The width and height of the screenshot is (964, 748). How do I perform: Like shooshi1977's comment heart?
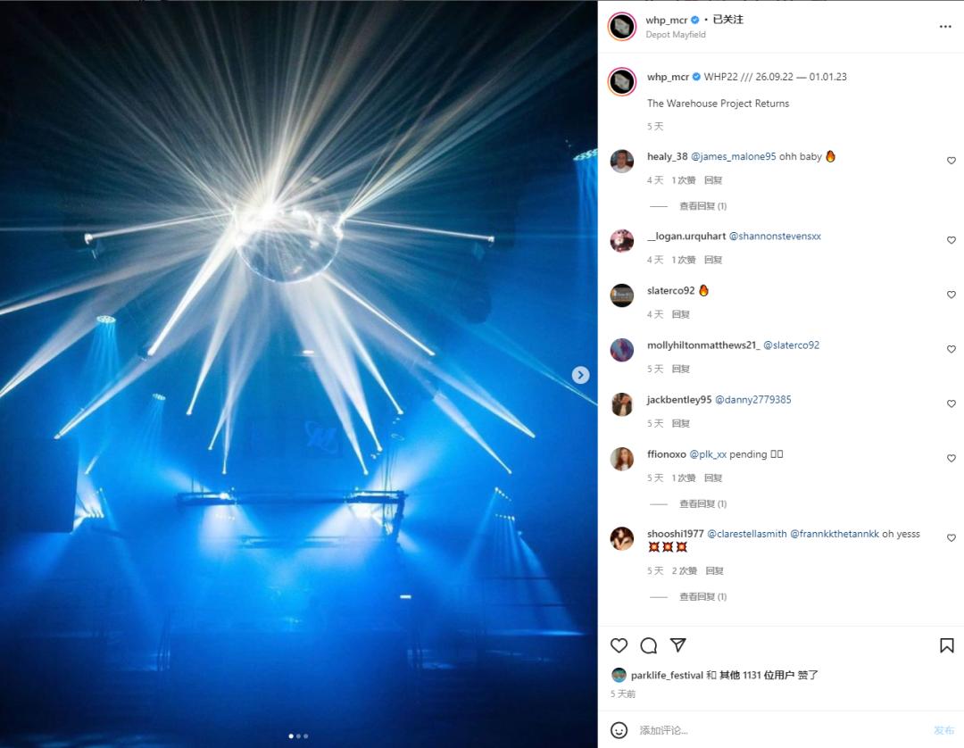click(x=952, y=538)
